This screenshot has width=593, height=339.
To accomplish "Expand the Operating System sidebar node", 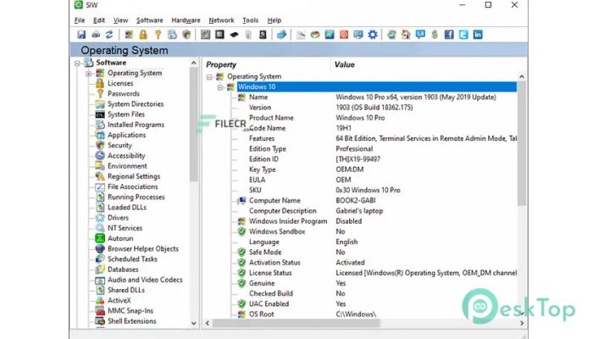I will click(88, 74).
